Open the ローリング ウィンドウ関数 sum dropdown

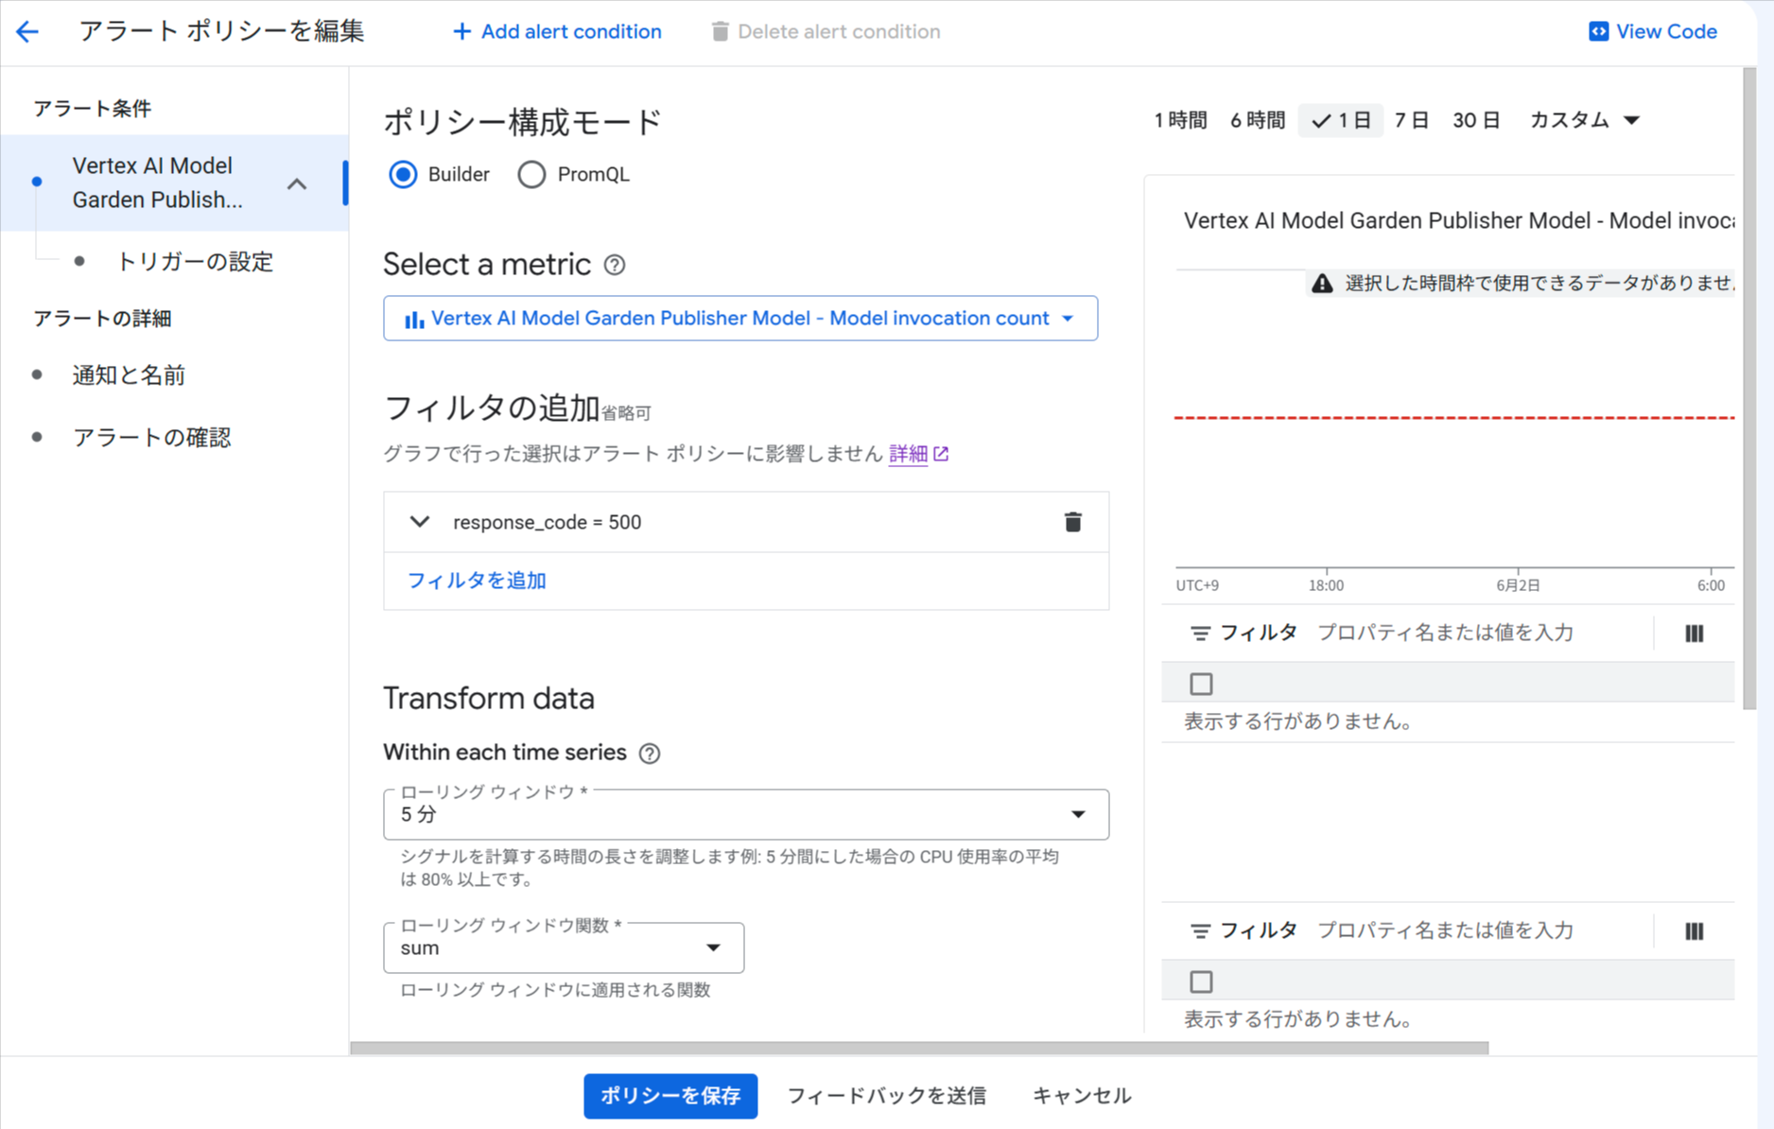564,947
